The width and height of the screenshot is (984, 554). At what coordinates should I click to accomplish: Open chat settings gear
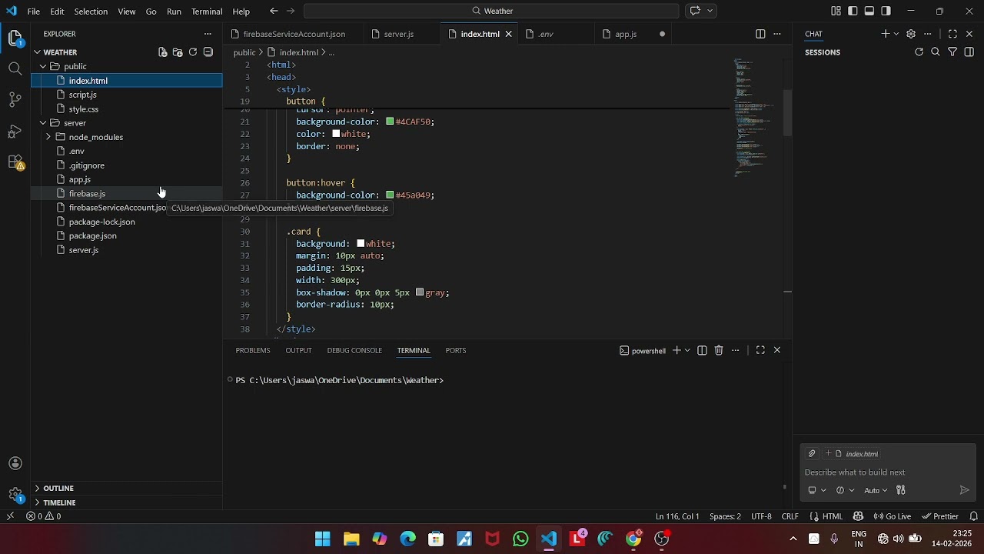click(911, 34)
